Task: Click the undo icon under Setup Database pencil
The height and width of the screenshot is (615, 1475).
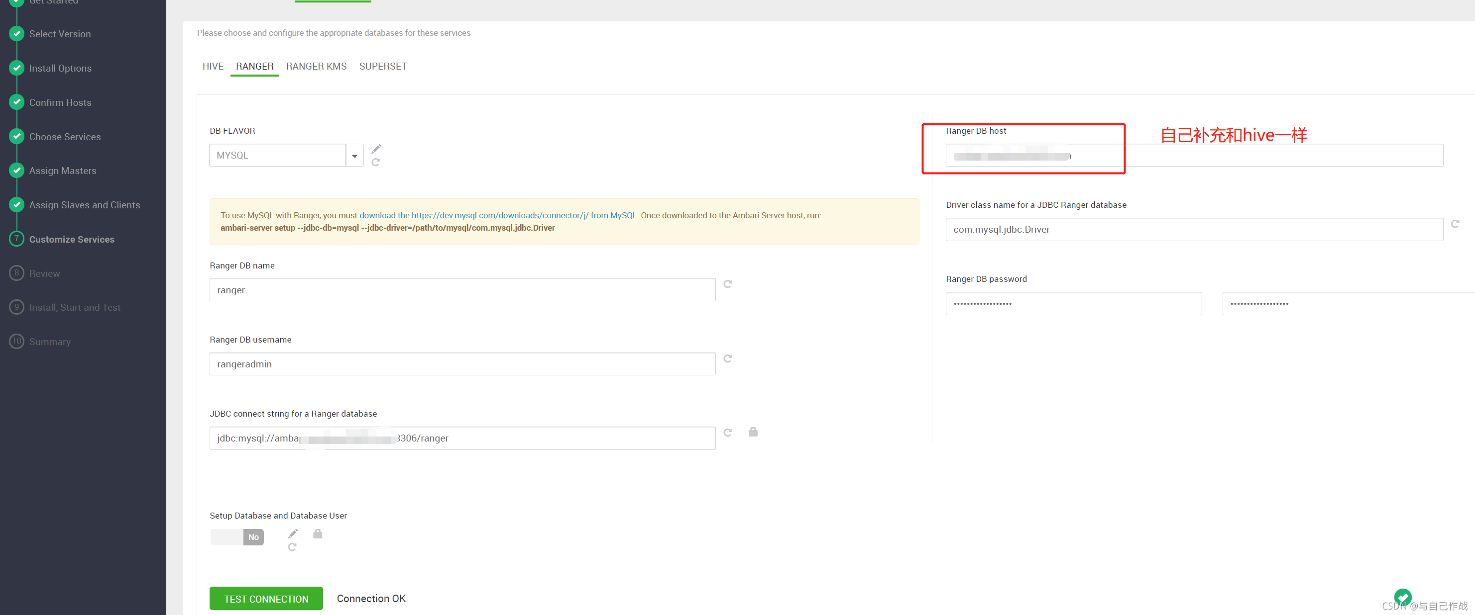Action: 292,547
